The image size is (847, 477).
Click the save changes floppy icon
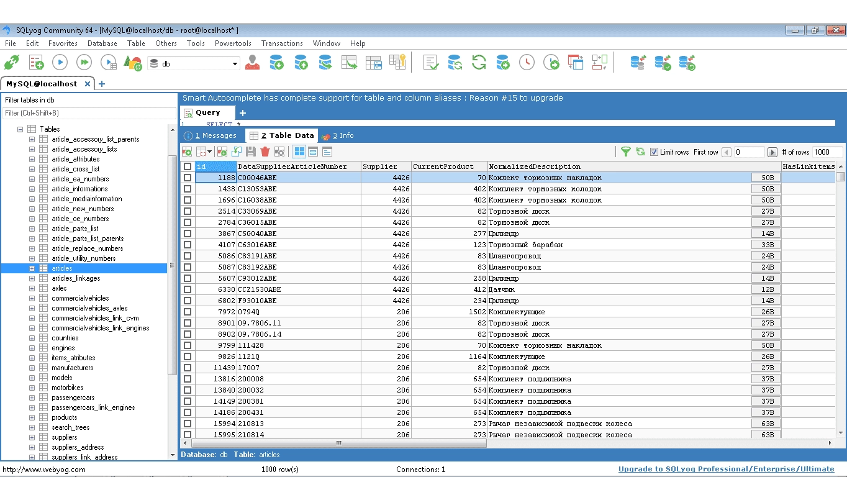pyautogui.click(x=251, y=152)
